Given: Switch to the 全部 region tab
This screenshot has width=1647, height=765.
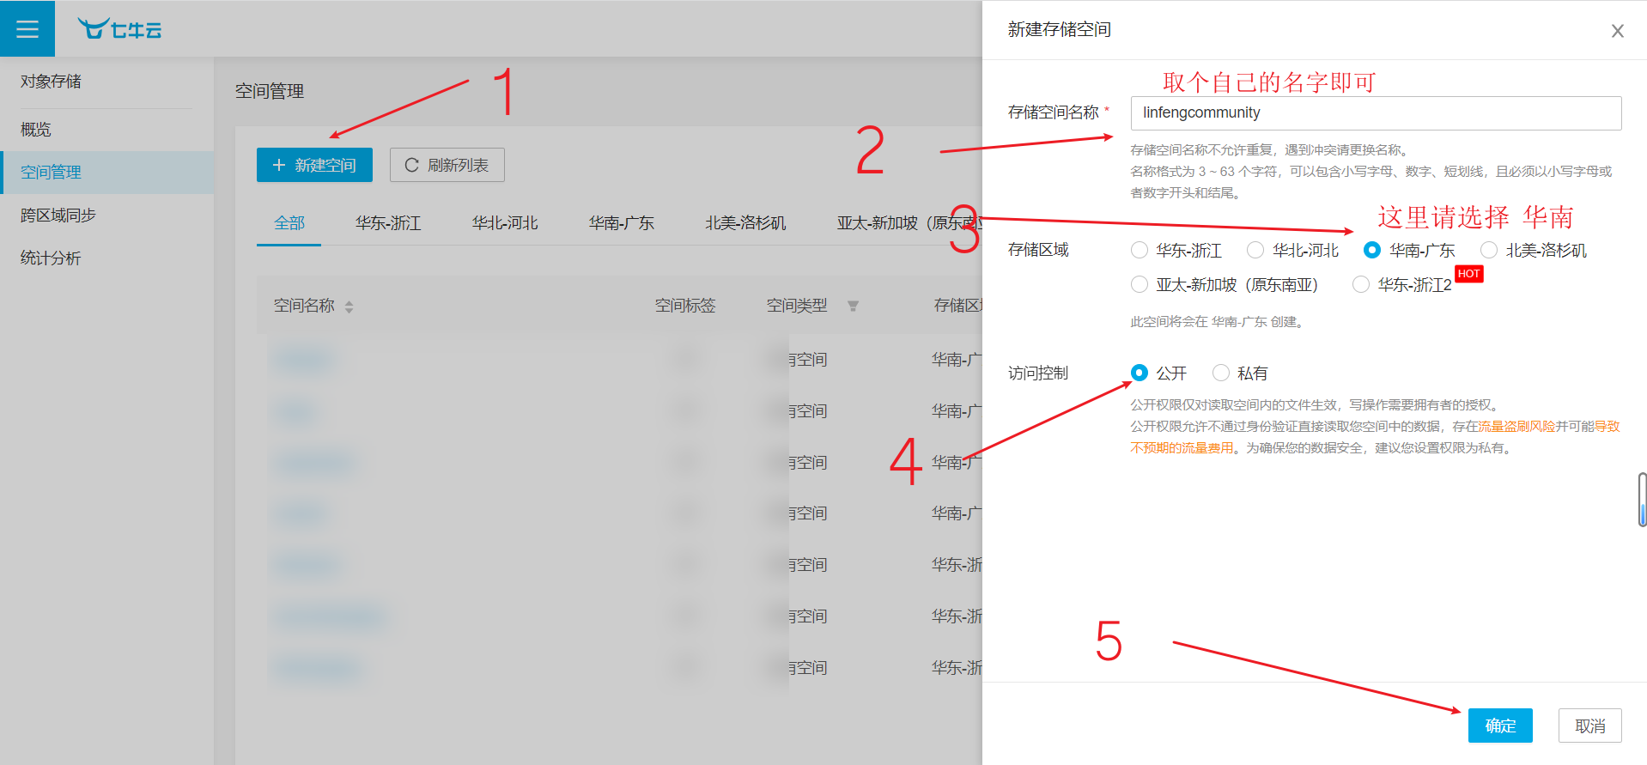Looking at the screenshot, I should pos(289,223).
